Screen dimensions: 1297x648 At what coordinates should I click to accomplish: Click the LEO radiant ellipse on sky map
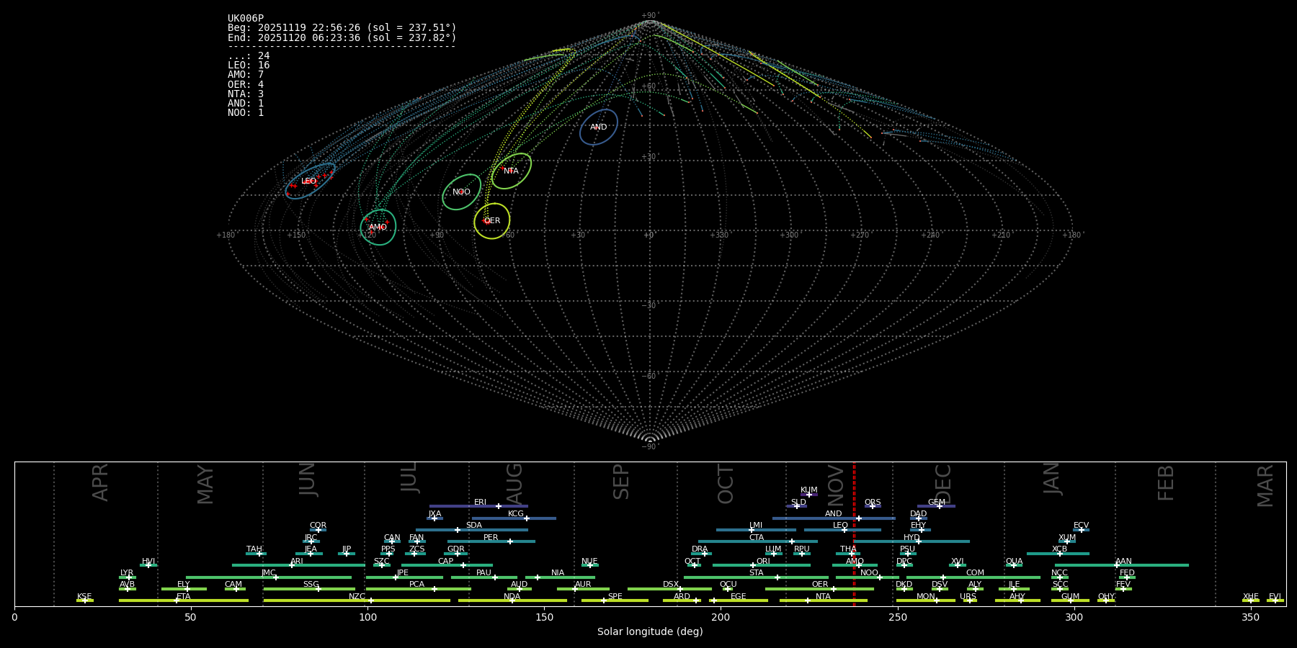310,181
